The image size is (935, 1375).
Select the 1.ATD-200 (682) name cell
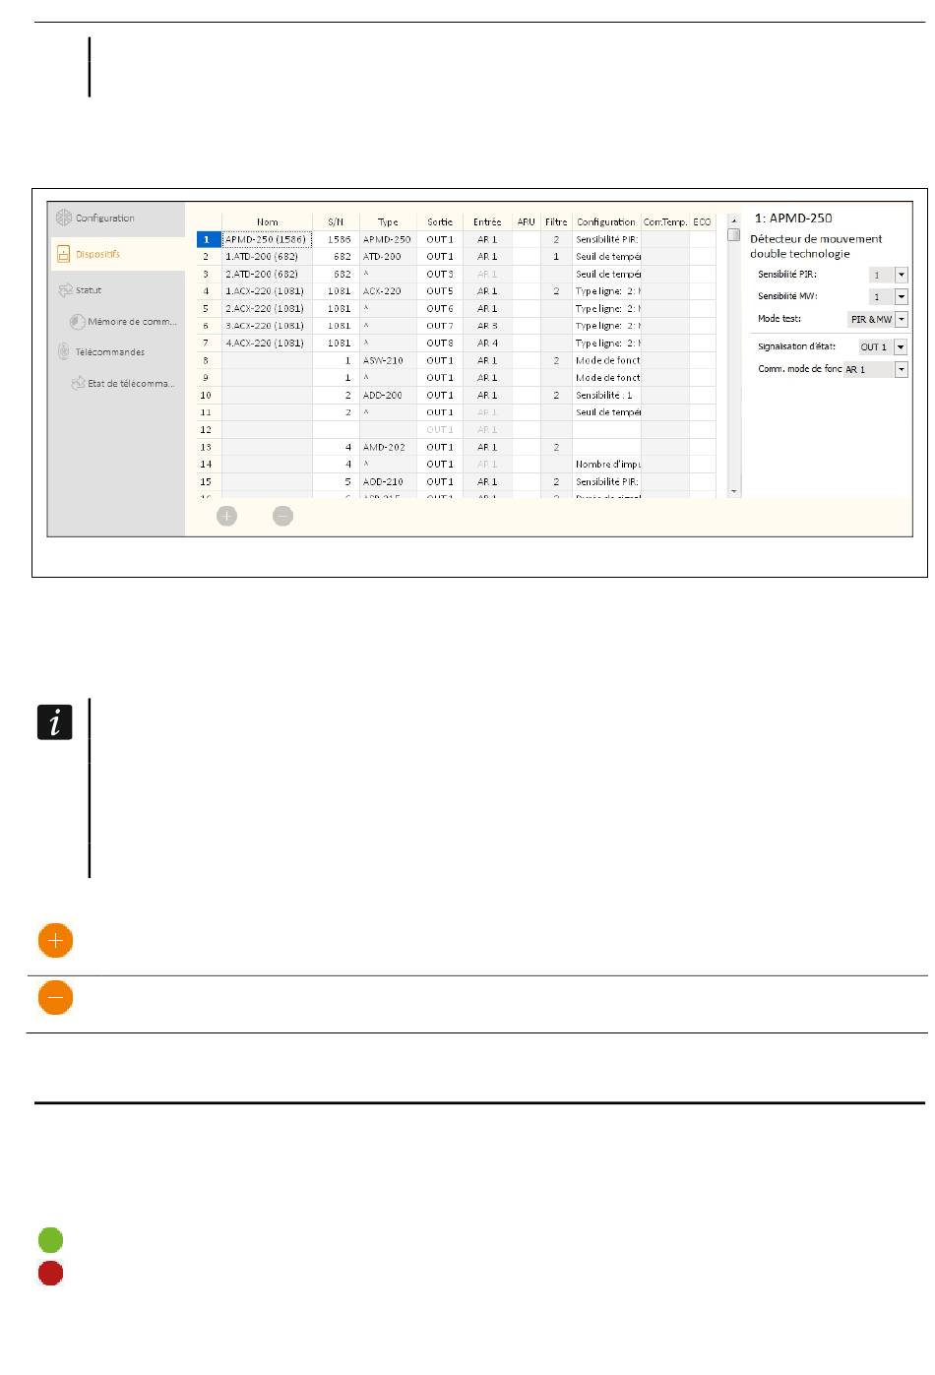point(267,256)
